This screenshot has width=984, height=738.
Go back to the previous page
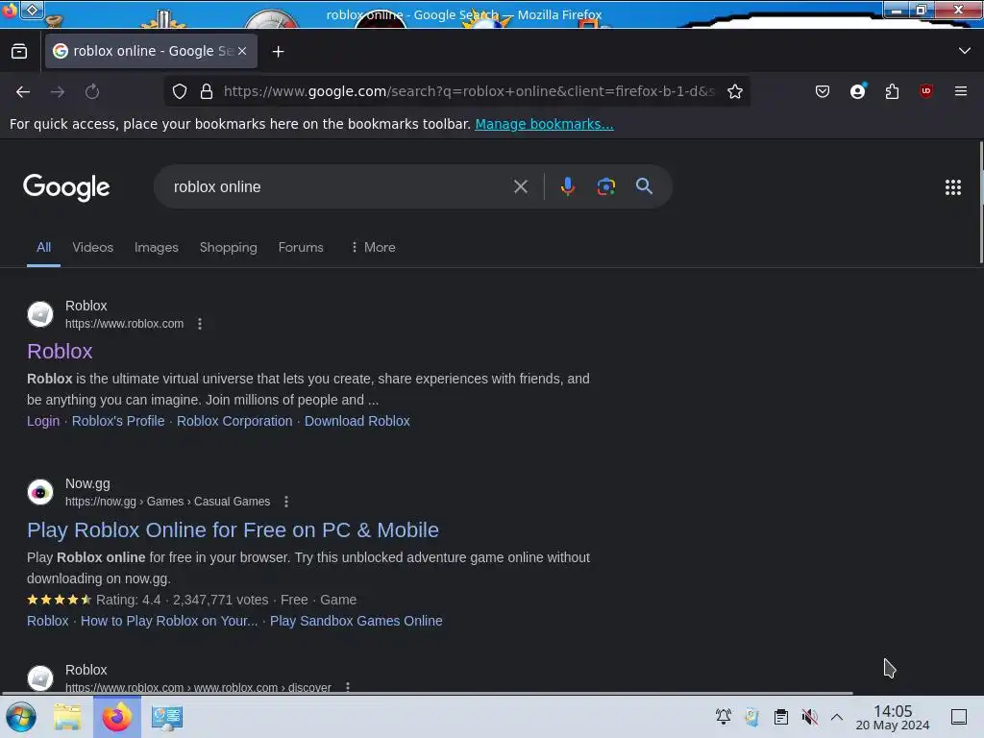coord(23,91)
